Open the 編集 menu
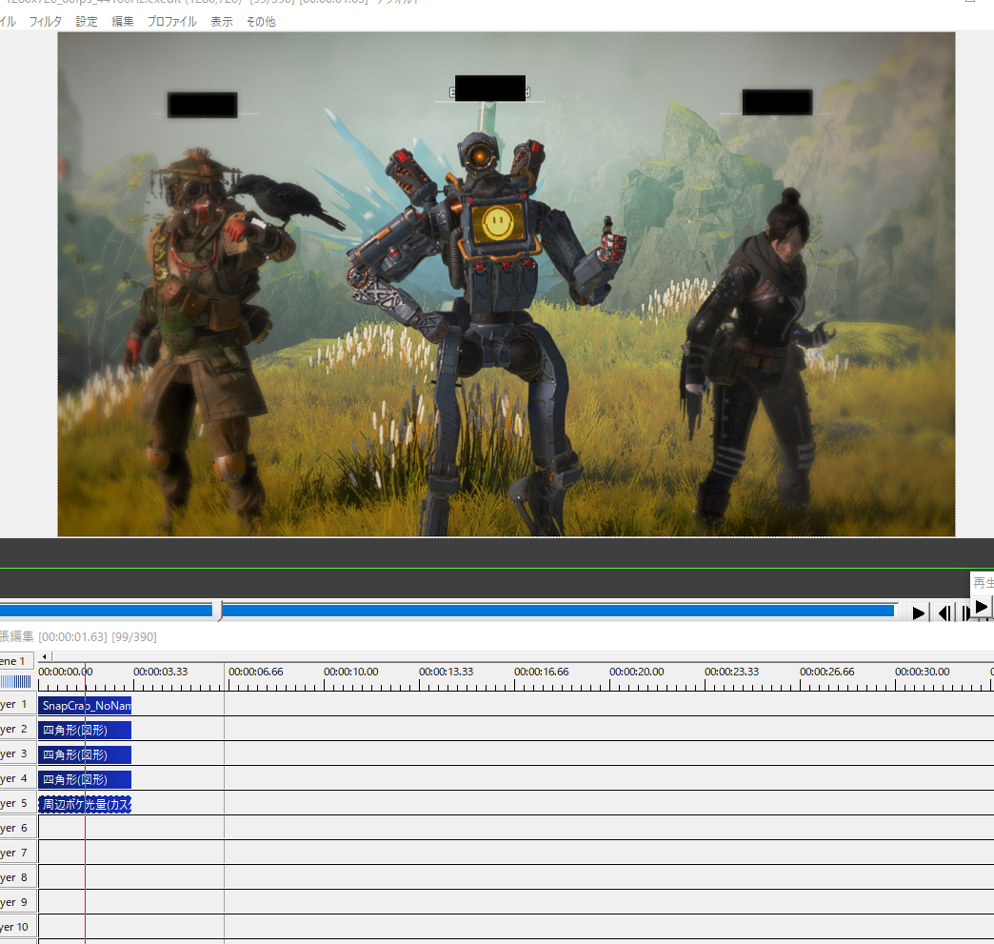 coord(123,22)
